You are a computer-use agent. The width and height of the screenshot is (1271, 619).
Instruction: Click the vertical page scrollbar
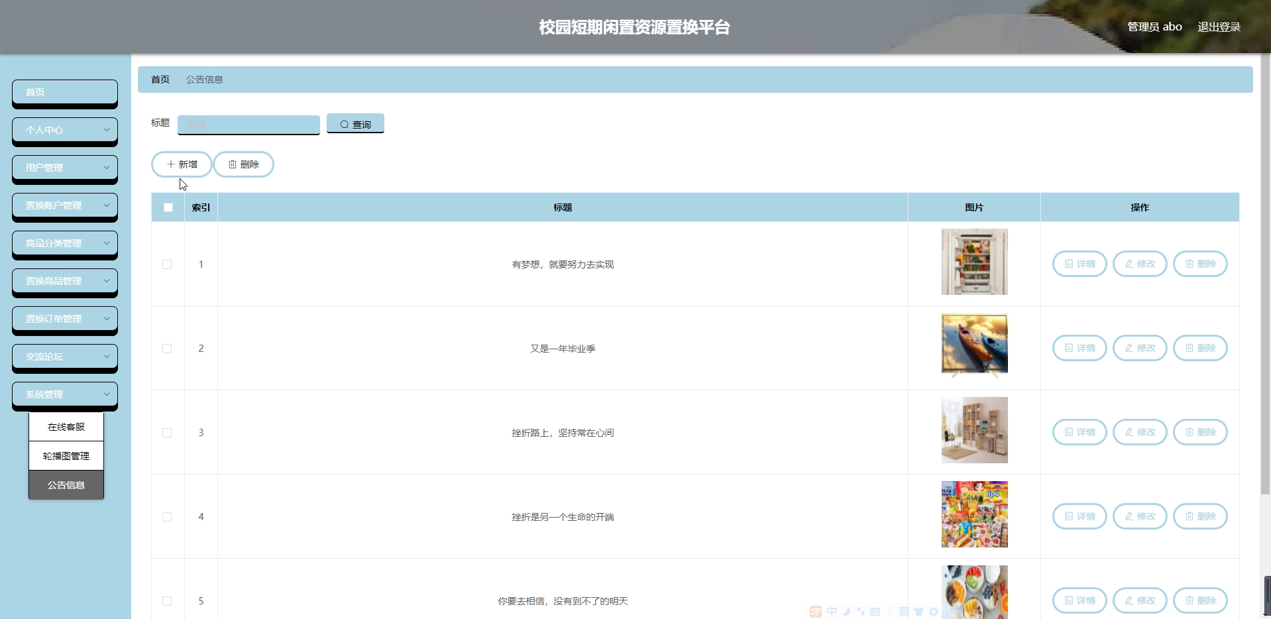click(1265, 275)
